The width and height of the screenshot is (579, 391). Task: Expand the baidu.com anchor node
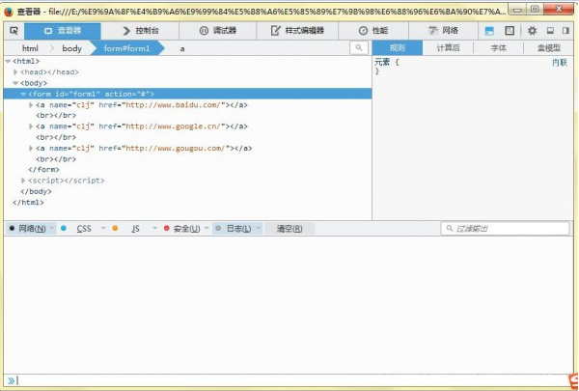31,104
